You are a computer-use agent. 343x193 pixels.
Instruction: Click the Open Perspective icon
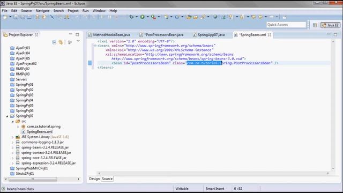click(315, 25)
